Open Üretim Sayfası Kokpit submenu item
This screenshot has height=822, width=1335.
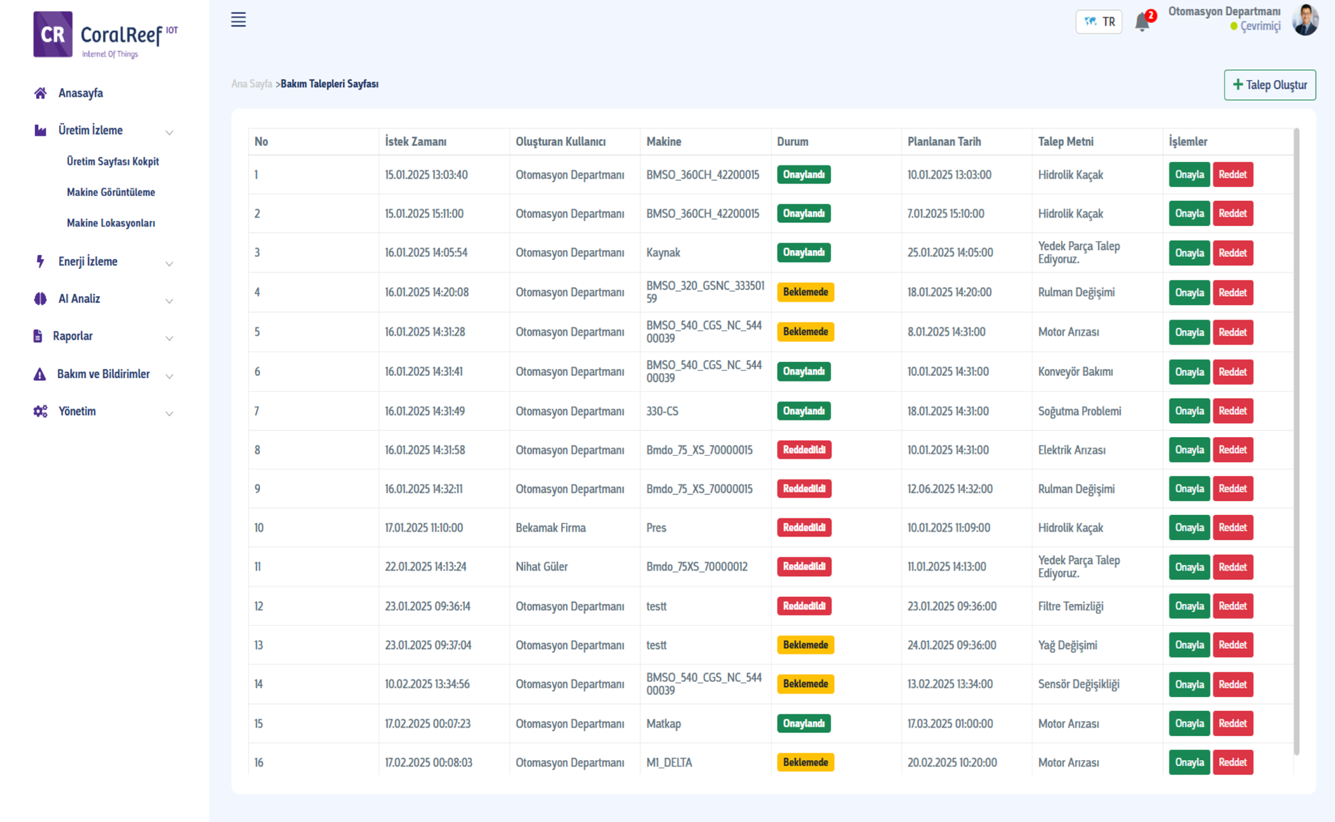point(113,161)
